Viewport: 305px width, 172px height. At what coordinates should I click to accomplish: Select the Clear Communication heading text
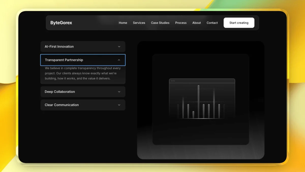62,105
